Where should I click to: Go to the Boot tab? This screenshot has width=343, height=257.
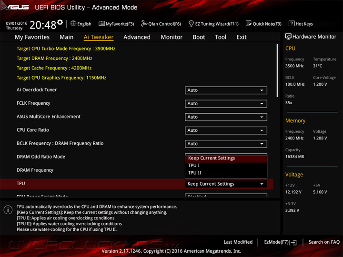point(199,37)
